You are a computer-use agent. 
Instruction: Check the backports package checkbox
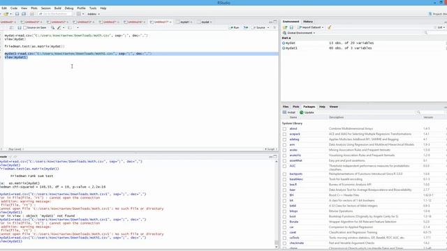tap(284, 174)
